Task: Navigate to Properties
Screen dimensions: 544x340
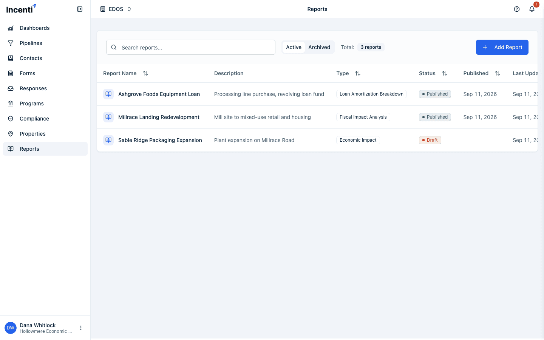Action: pos(45,134)
